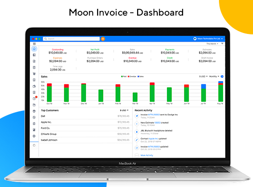Click the Jul 19 bar in Sales chart
Image resolution: width=253 pixels, height=187 pixels.
(x=203, y=93)
